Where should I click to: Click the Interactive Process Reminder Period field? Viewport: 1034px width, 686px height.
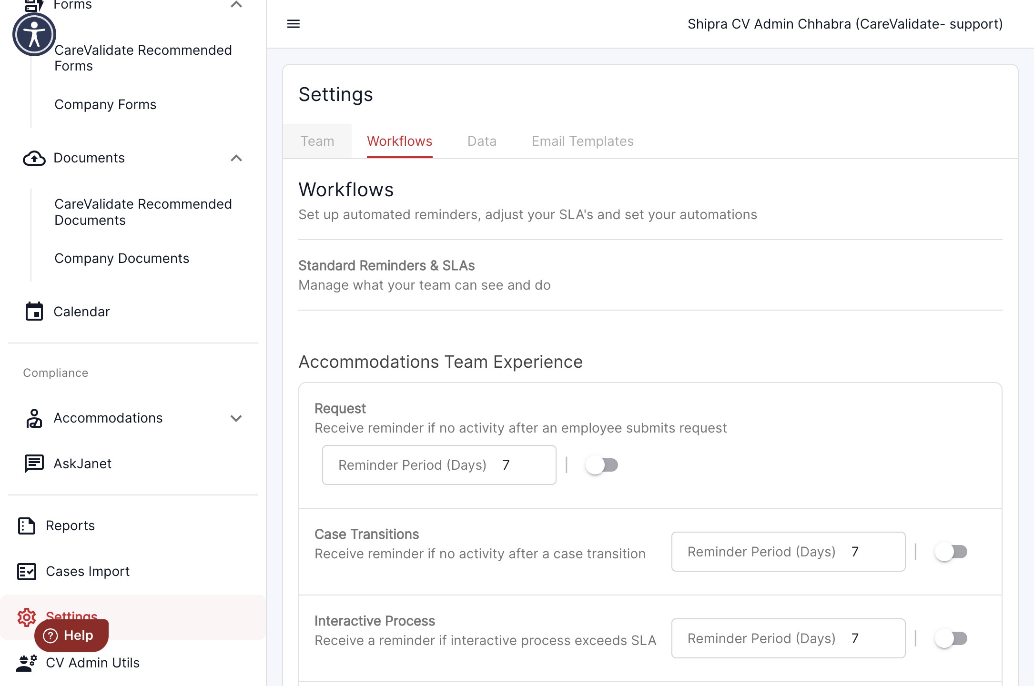[789, 638]
